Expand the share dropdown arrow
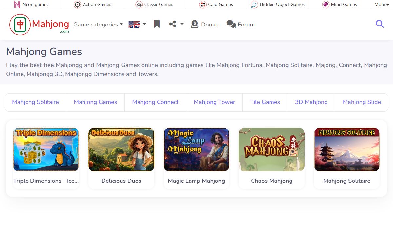 click(182, 24)
